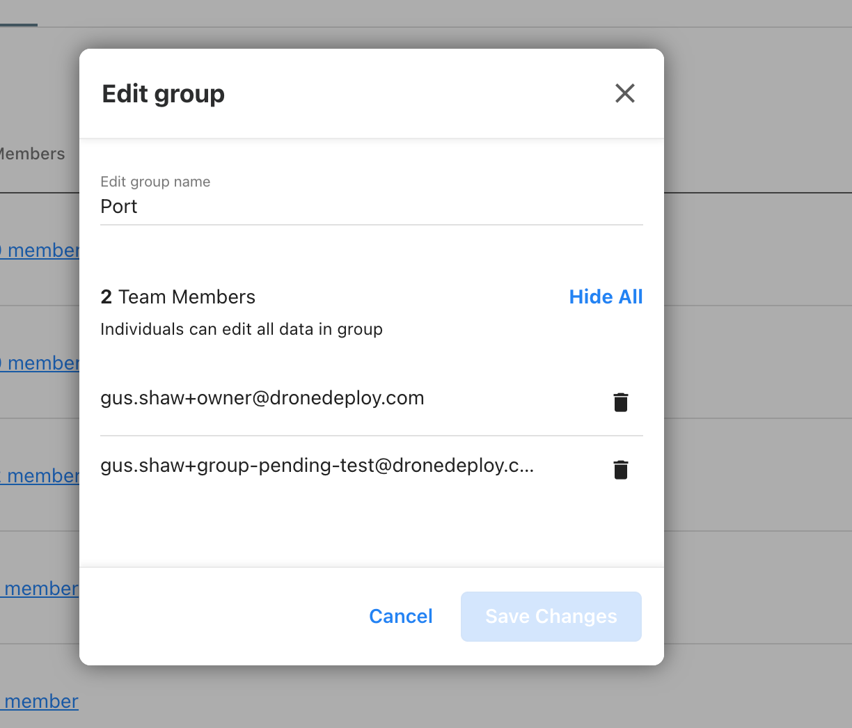Screen dimensions: 852x728
Task: Select the truncated gus.shaw+group-pending-test email
Action: [317, 466]
